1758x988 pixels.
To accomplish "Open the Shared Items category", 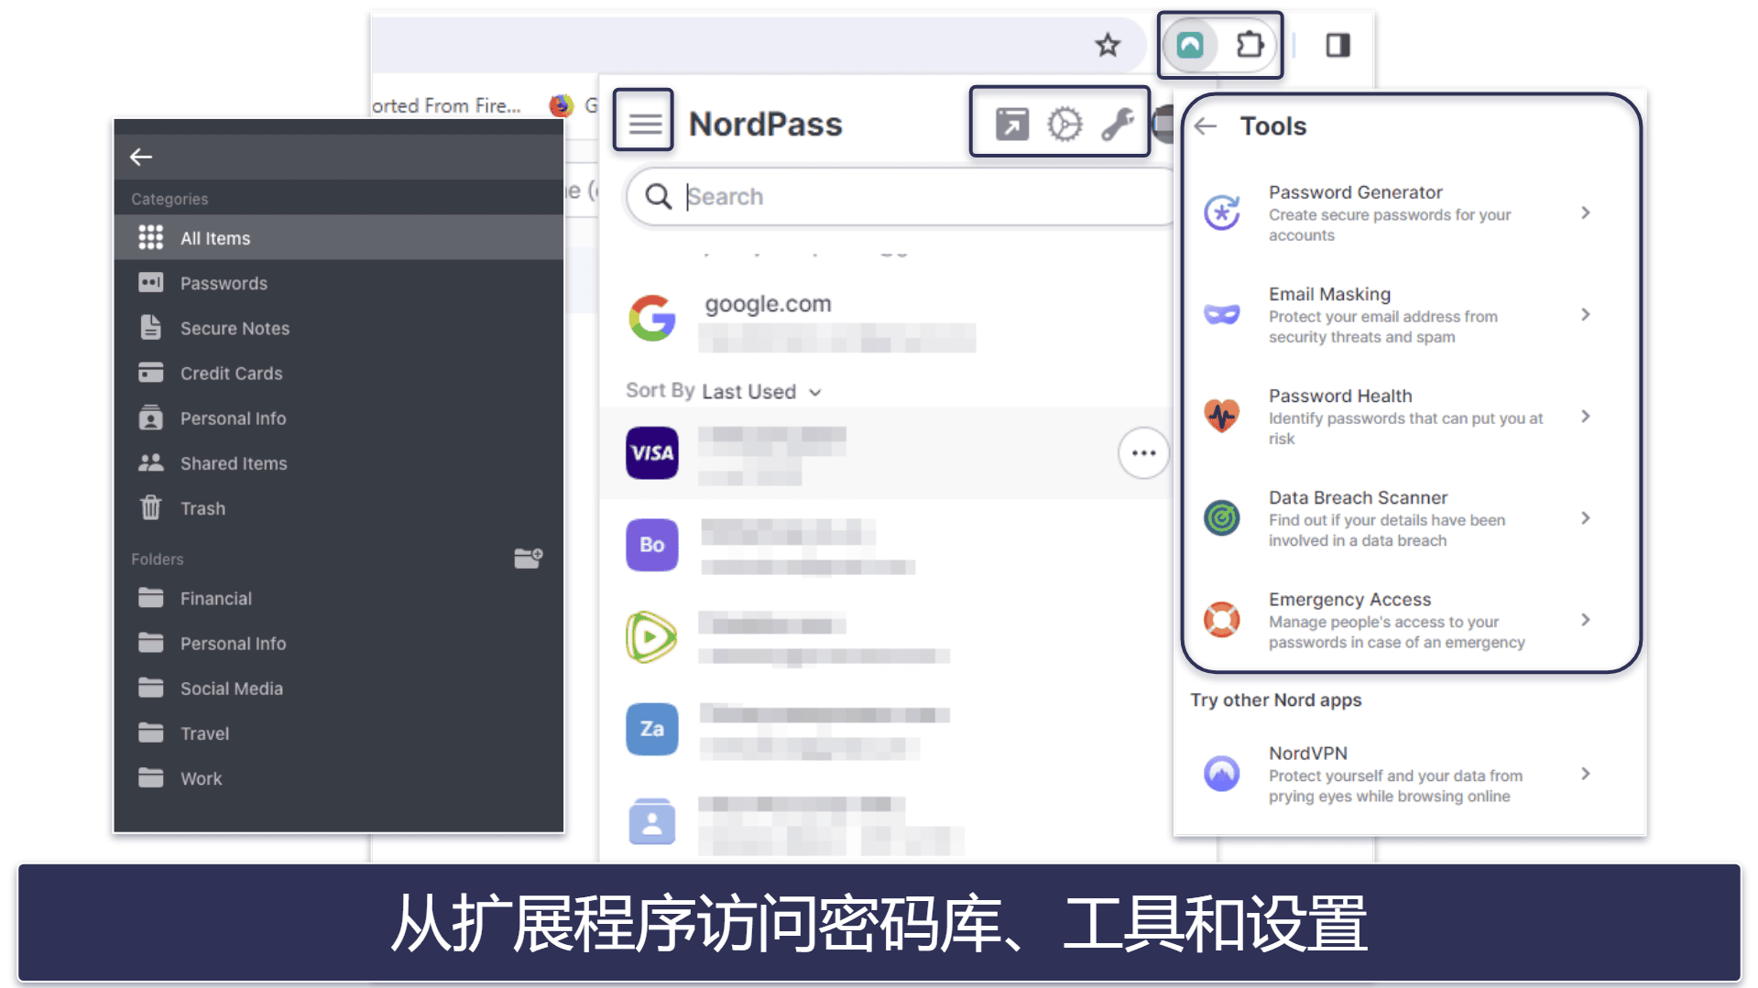I will (x=339, y=463).
